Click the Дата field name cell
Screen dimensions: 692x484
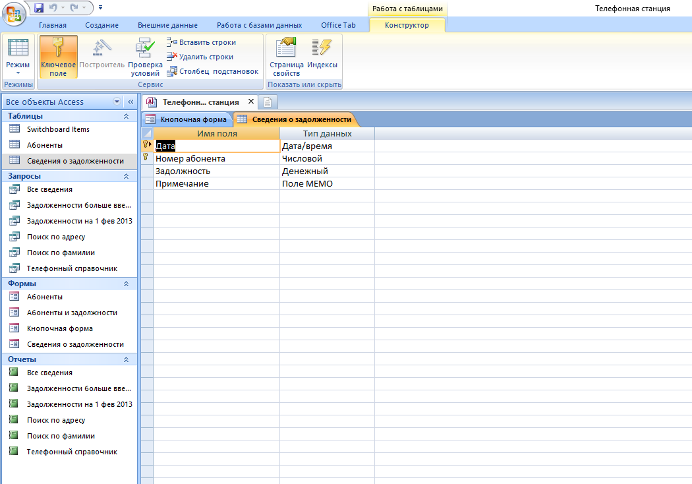[x=217, y=146]
